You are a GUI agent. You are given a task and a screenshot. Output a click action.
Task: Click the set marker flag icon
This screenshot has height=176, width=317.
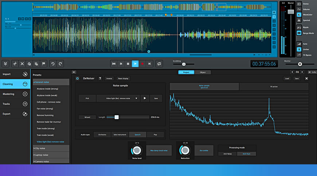coord(43,64)
